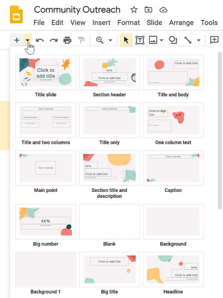Screen dimensions: 223x298
Task: Click the New slide plus button
Action: [17, 40]
